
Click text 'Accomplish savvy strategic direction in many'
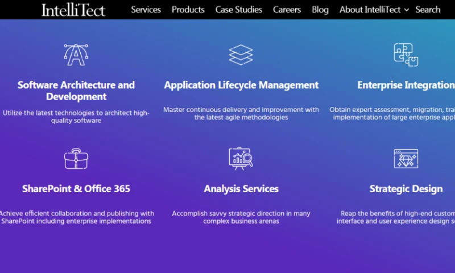tap(241, 213)
